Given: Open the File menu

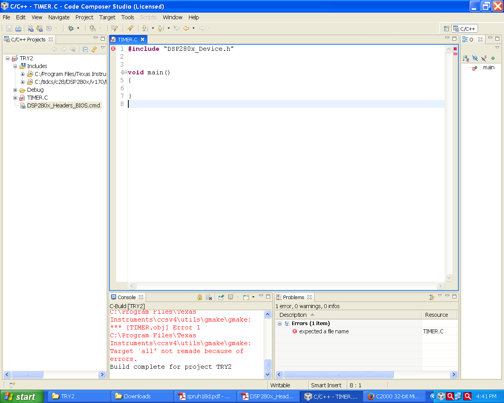Looking at the screenshot, I should [6, 17].
